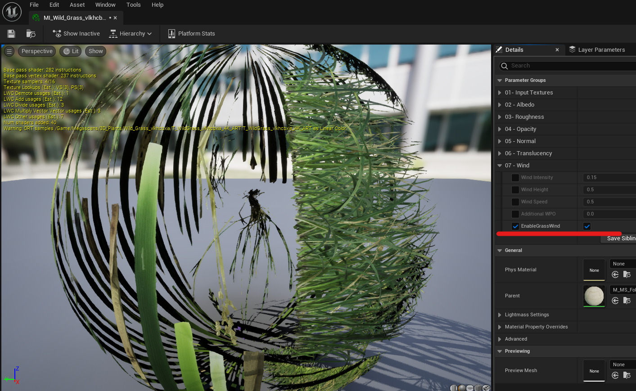Expand the 02 - Albedo group

coord(500,105)
